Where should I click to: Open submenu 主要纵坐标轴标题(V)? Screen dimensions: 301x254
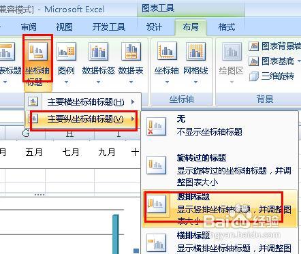pos(83,119)
